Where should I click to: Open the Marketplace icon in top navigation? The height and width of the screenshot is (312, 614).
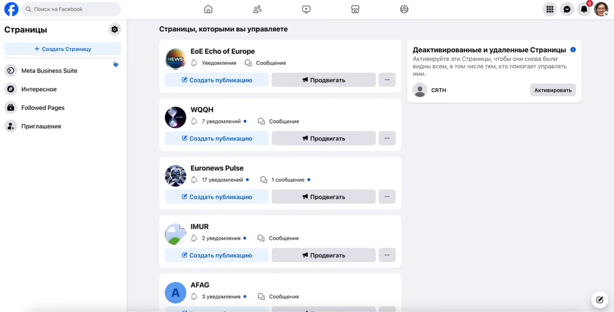coord(355,9)
